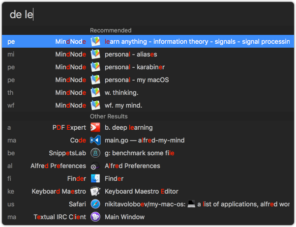296x227 pixels.
Task: Click the Keyboard Maestro Editor icon
Action: [95, 191]
